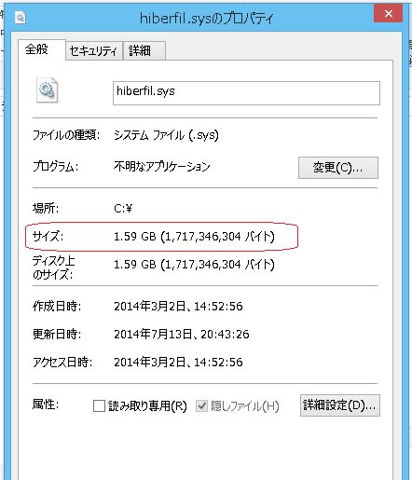Screen dimensions: 412x480
Task: Click the システム ファイル (.sys) type text
Action: (166, 135)
